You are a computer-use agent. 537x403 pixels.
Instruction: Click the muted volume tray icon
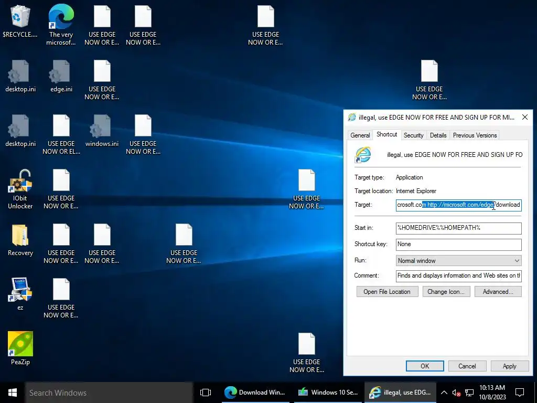click(456, 393)
